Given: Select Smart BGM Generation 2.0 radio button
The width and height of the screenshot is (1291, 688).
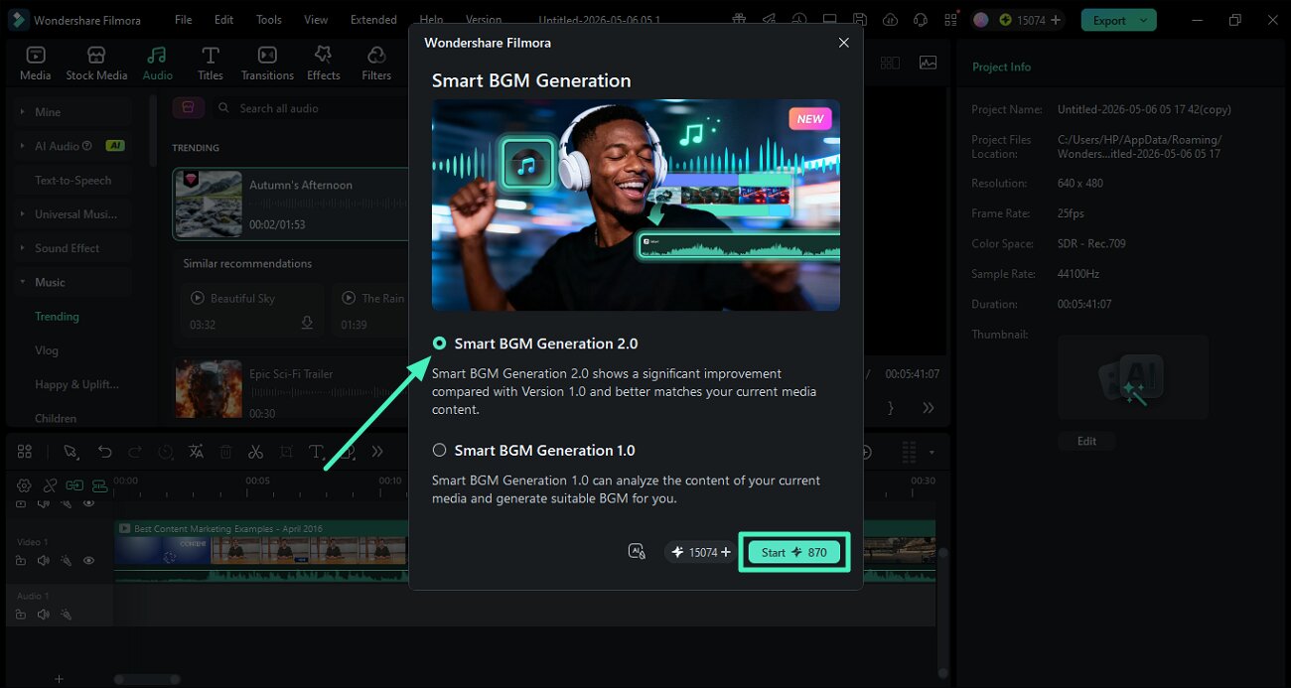Looking at the screenshot, I should point(439,344).
